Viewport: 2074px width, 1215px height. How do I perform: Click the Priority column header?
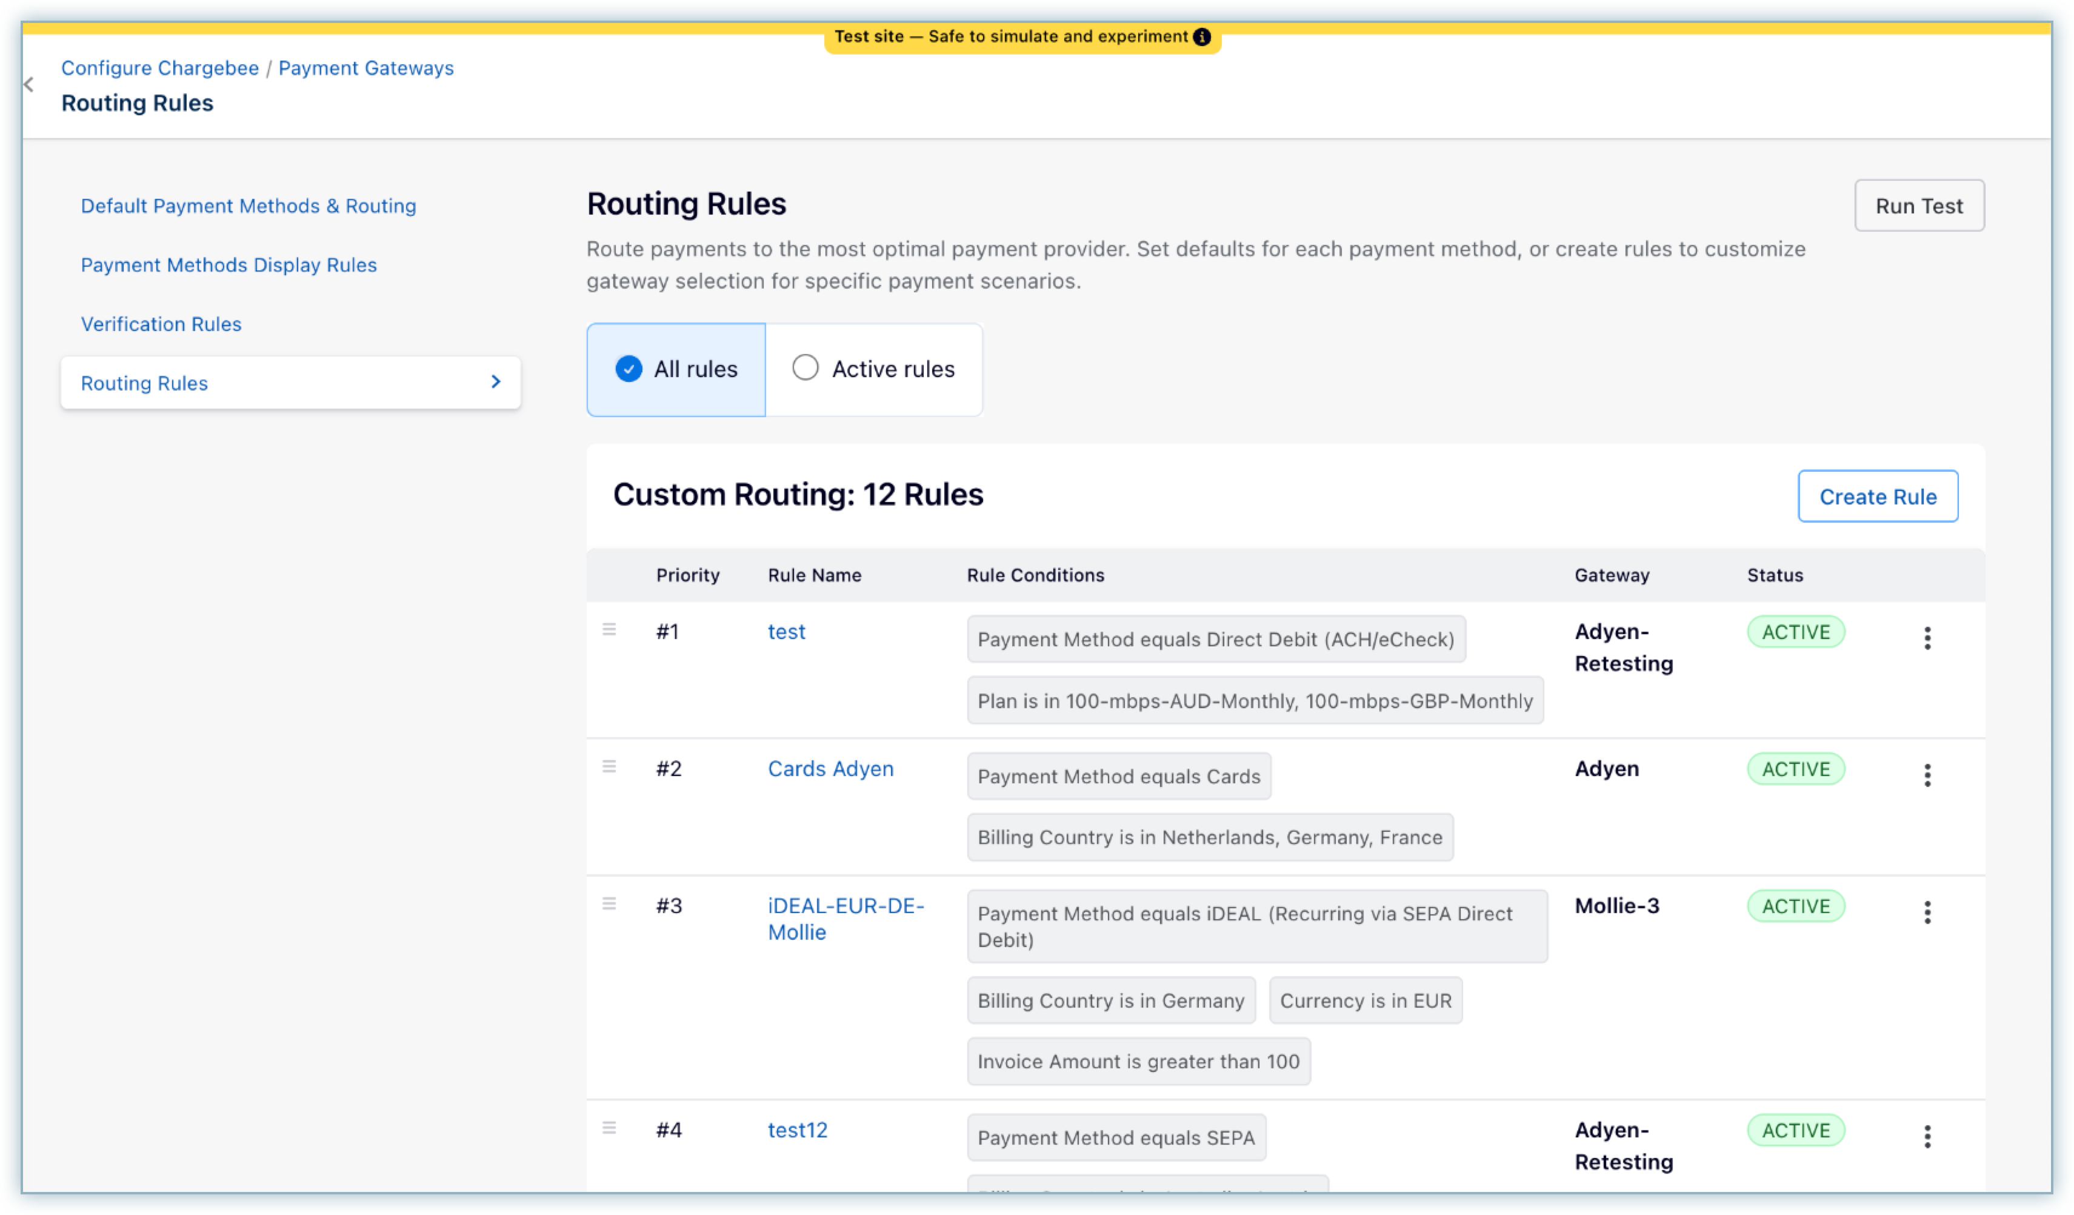(688, 575)
